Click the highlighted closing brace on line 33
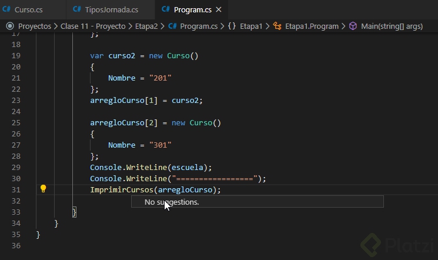 click(x=74, y=212)
